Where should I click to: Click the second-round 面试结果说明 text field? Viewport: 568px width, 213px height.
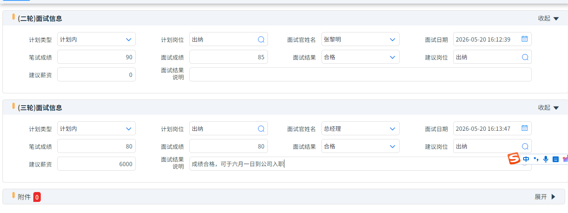[360, 74]
